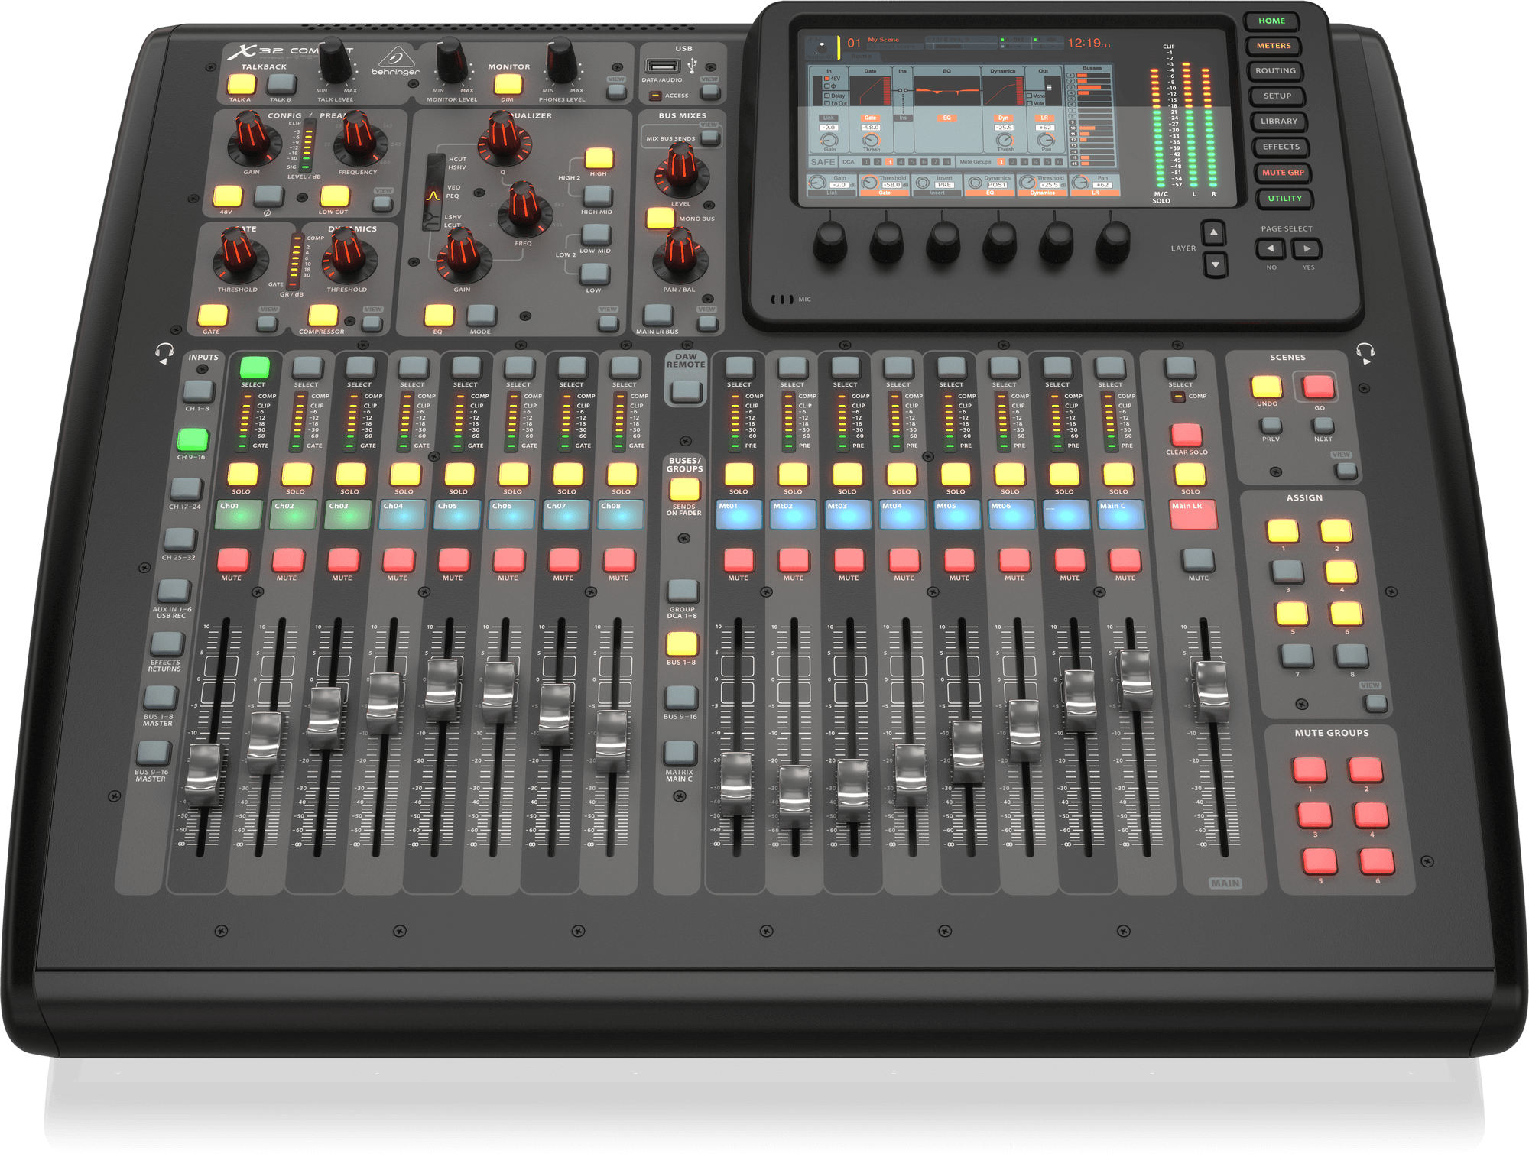Toggle the phase invert (ø) button

269,196
